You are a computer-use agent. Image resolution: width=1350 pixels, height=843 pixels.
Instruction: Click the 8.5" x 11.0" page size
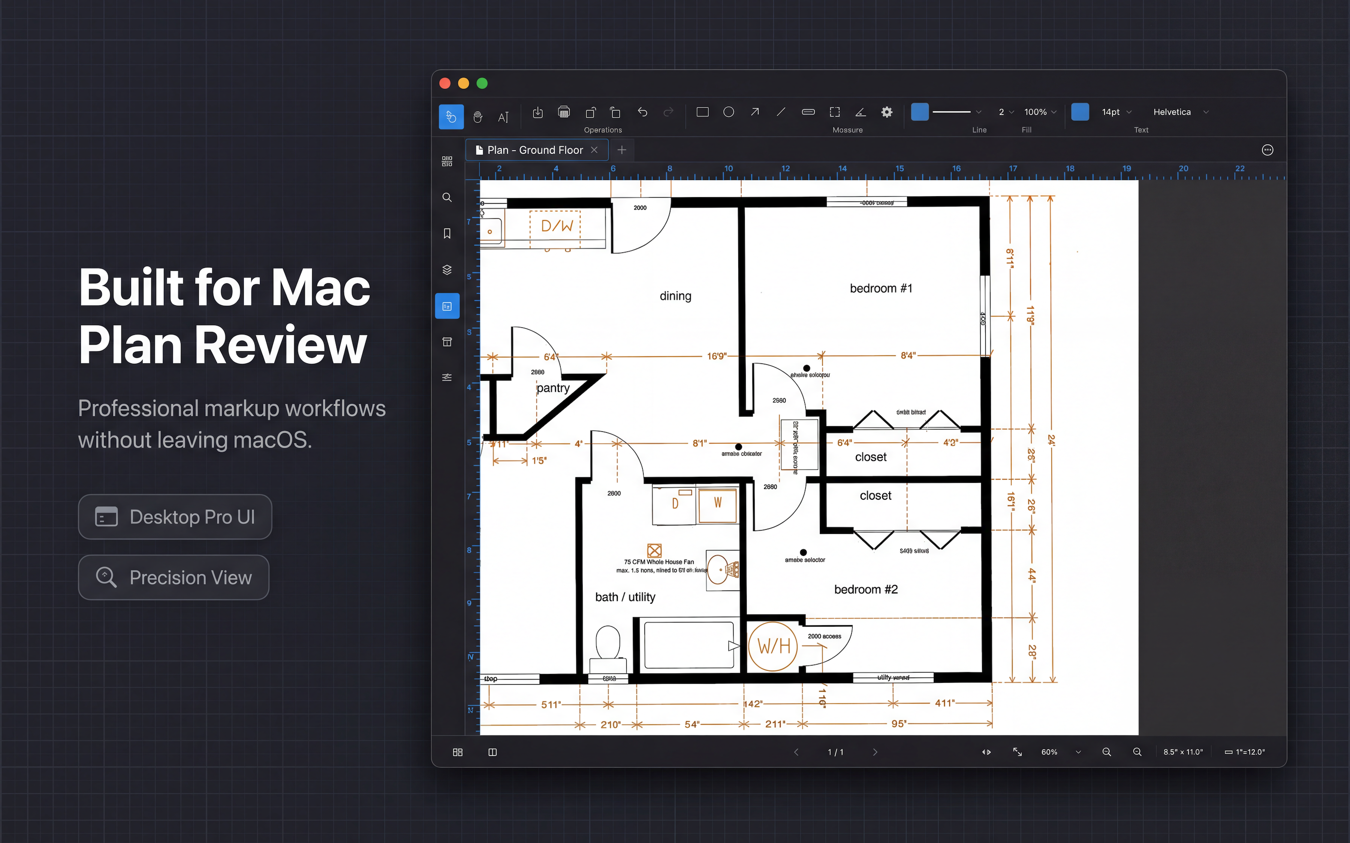pyautogui.click(x=1183, y=752)
